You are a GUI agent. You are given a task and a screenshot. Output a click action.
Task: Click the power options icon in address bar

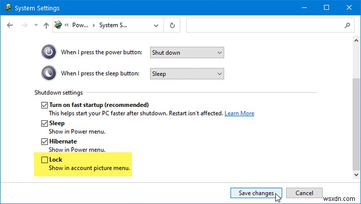(58, 25)
